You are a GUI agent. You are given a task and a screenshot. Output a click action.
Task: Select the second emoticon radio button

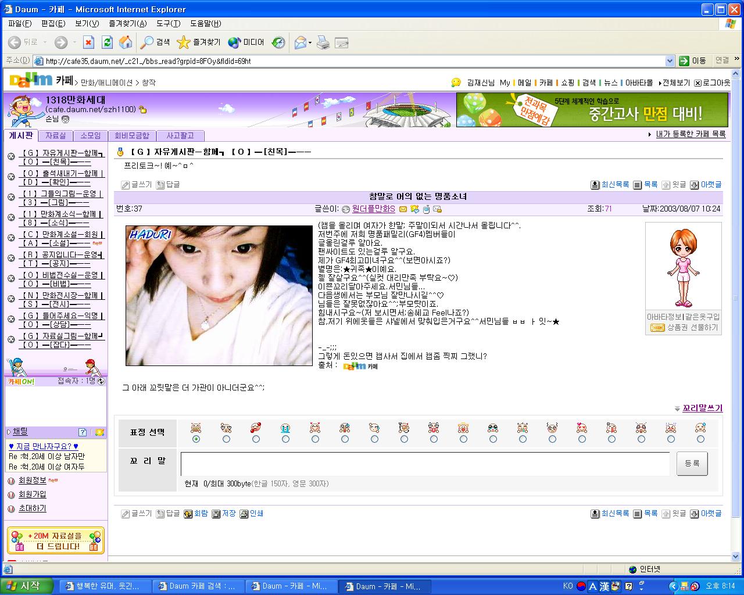point(226,439)
